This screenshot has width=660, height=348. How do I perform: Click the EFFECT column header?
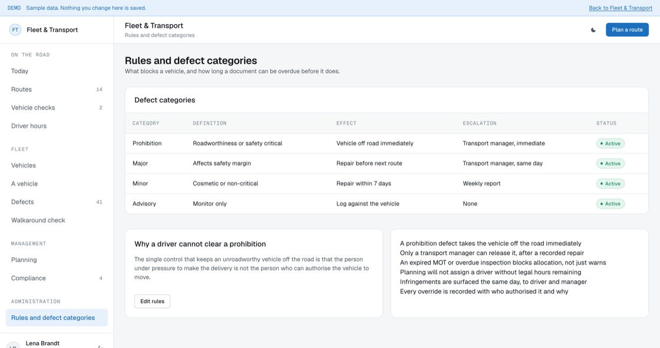pyautogui.click(x=346, y=123)
